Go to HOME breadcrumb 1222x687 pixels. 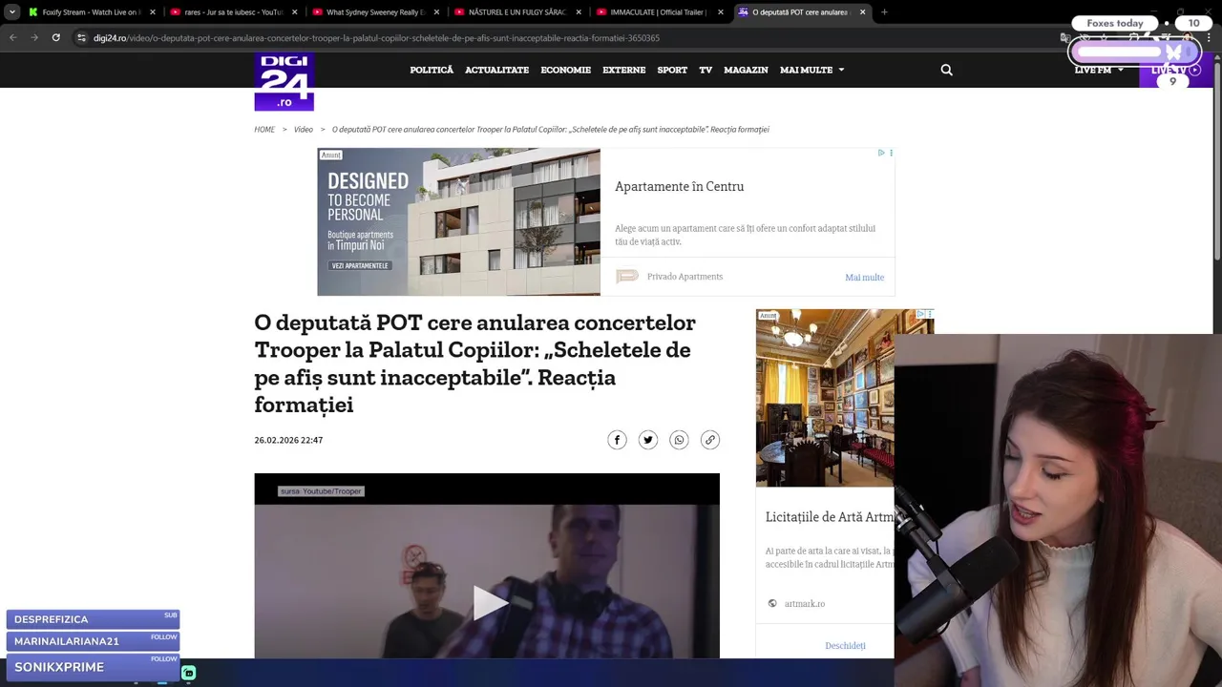pos(264,129)
